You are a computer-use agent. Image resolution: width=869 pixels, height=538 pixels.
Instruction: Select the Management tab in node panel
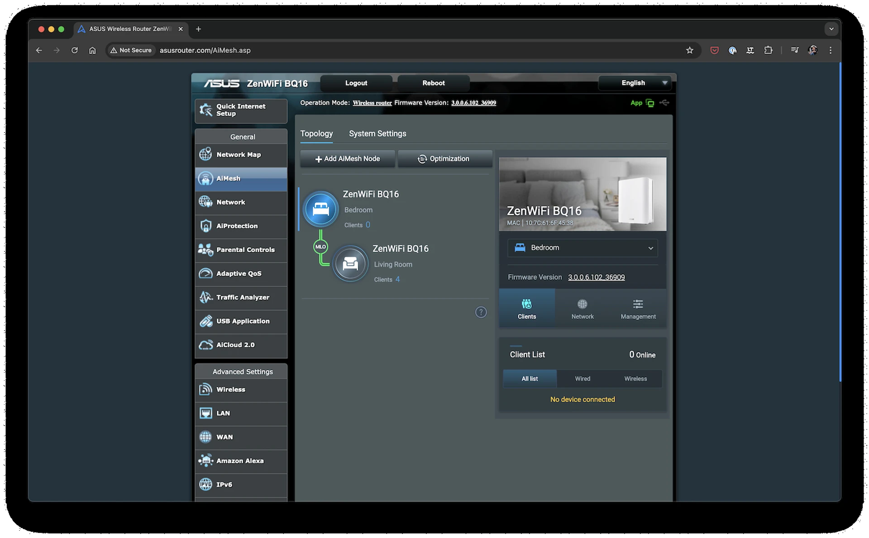coord(638,309)
